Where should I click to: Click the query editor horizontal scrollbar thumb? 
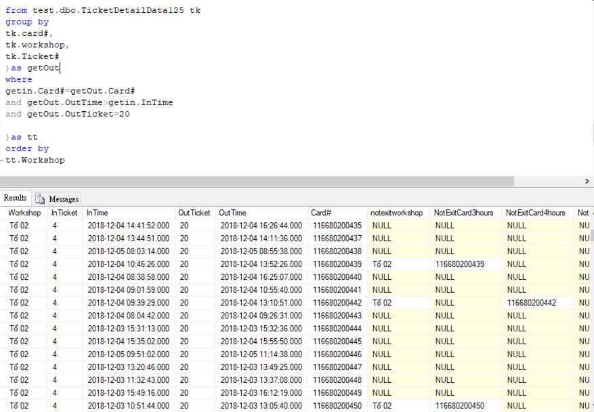(x=257, y=182)
